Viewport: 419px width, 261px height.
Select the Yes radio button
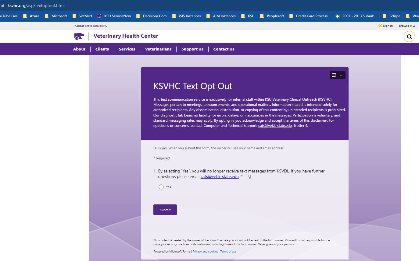(x=161, y=187)
